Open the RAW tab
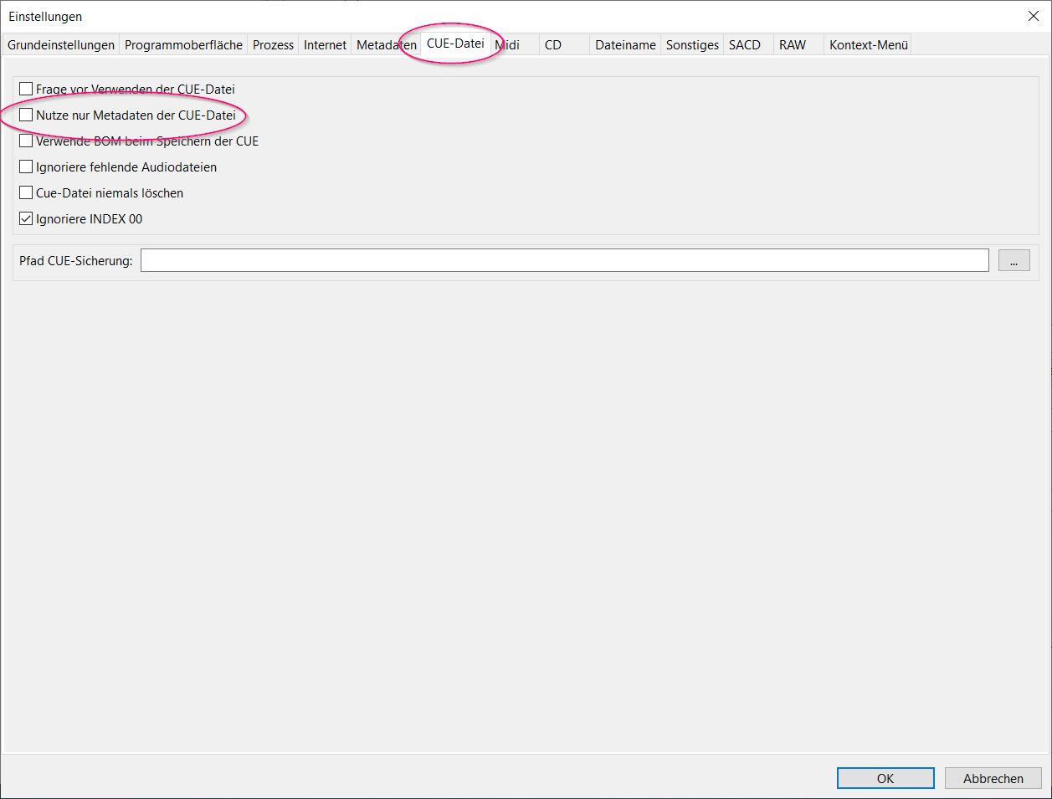Viewport: 1052px width, 799px height. (x=793, y=45)
